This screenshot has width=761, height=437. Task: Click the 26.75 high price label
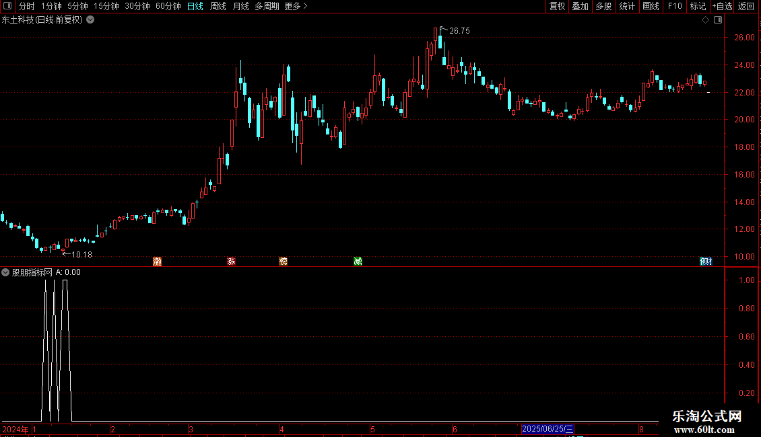pyautogui.click(x=459, y=31)
